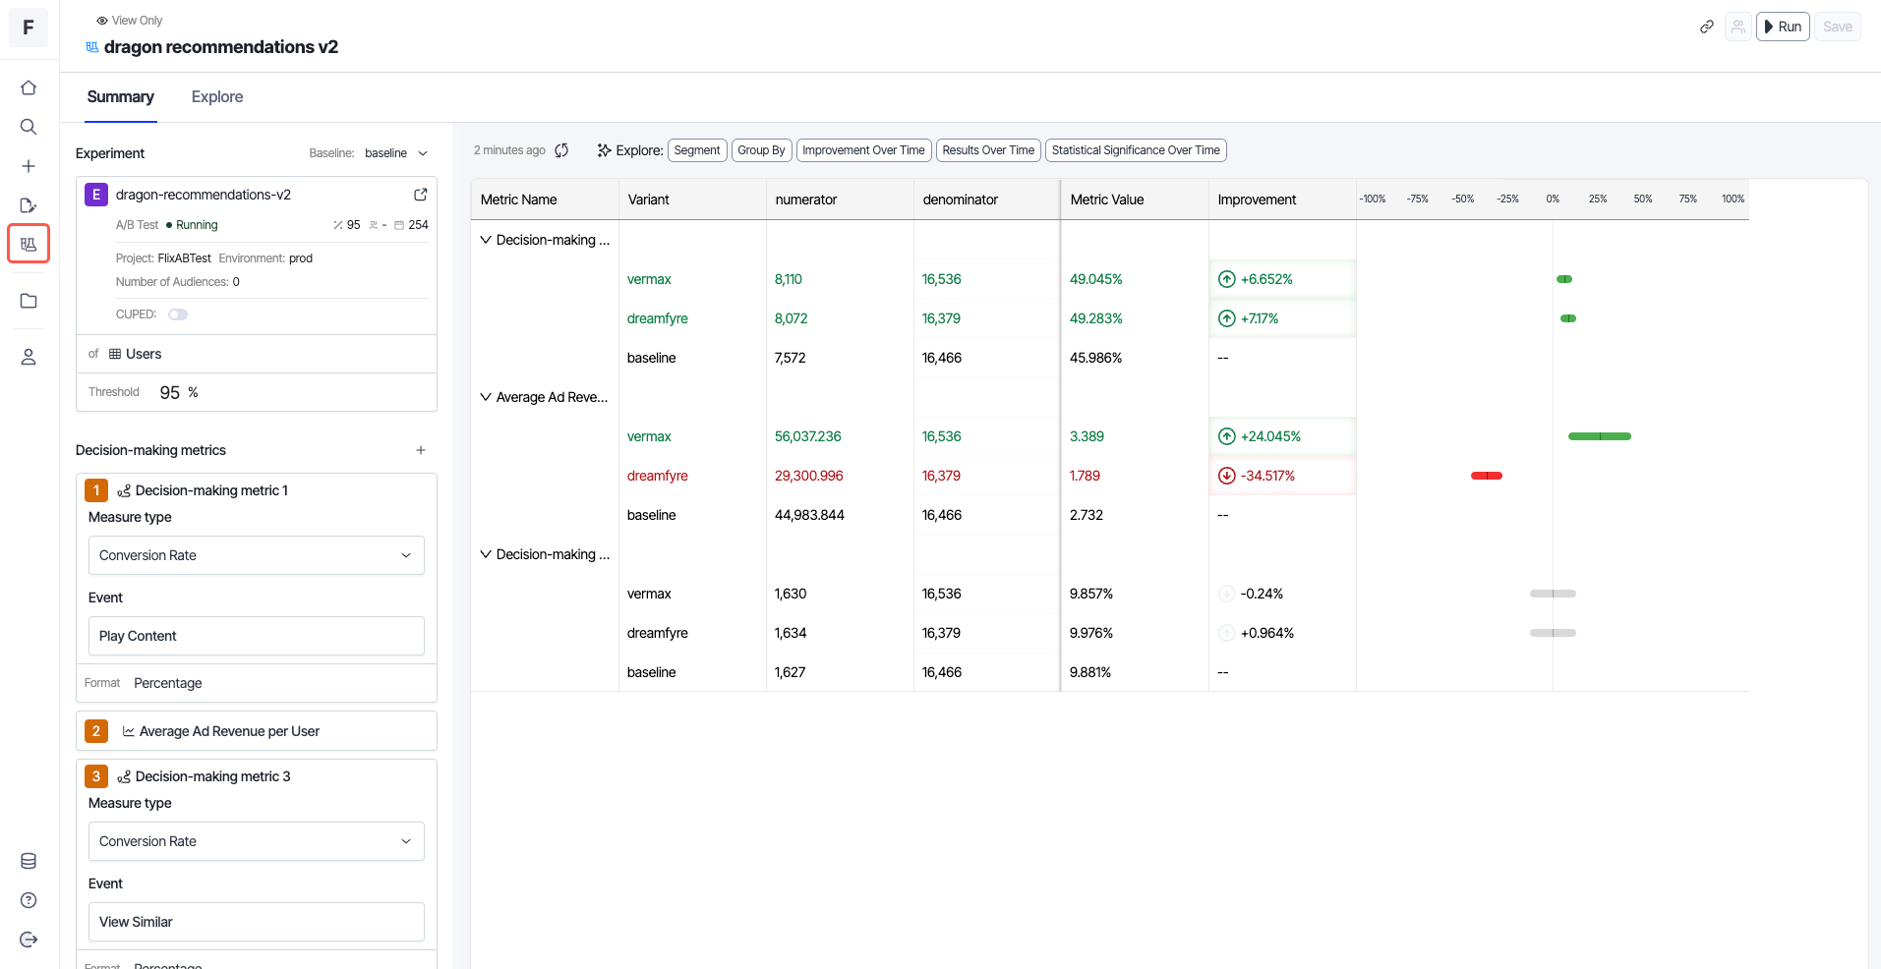Open the database icon in sidebar
Image resolution: width=1881 pixels, height=969 pixels.
point(29,861)
